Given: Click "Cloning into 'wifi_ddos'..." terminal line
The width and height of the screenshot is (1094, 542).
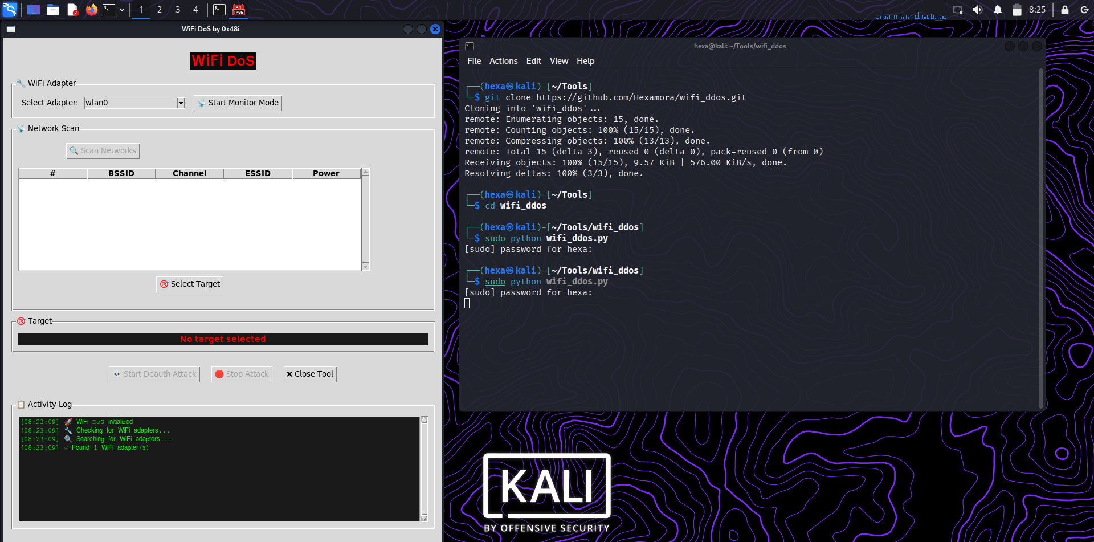Looking at the screenshot, I should click(x=532, y=108).
